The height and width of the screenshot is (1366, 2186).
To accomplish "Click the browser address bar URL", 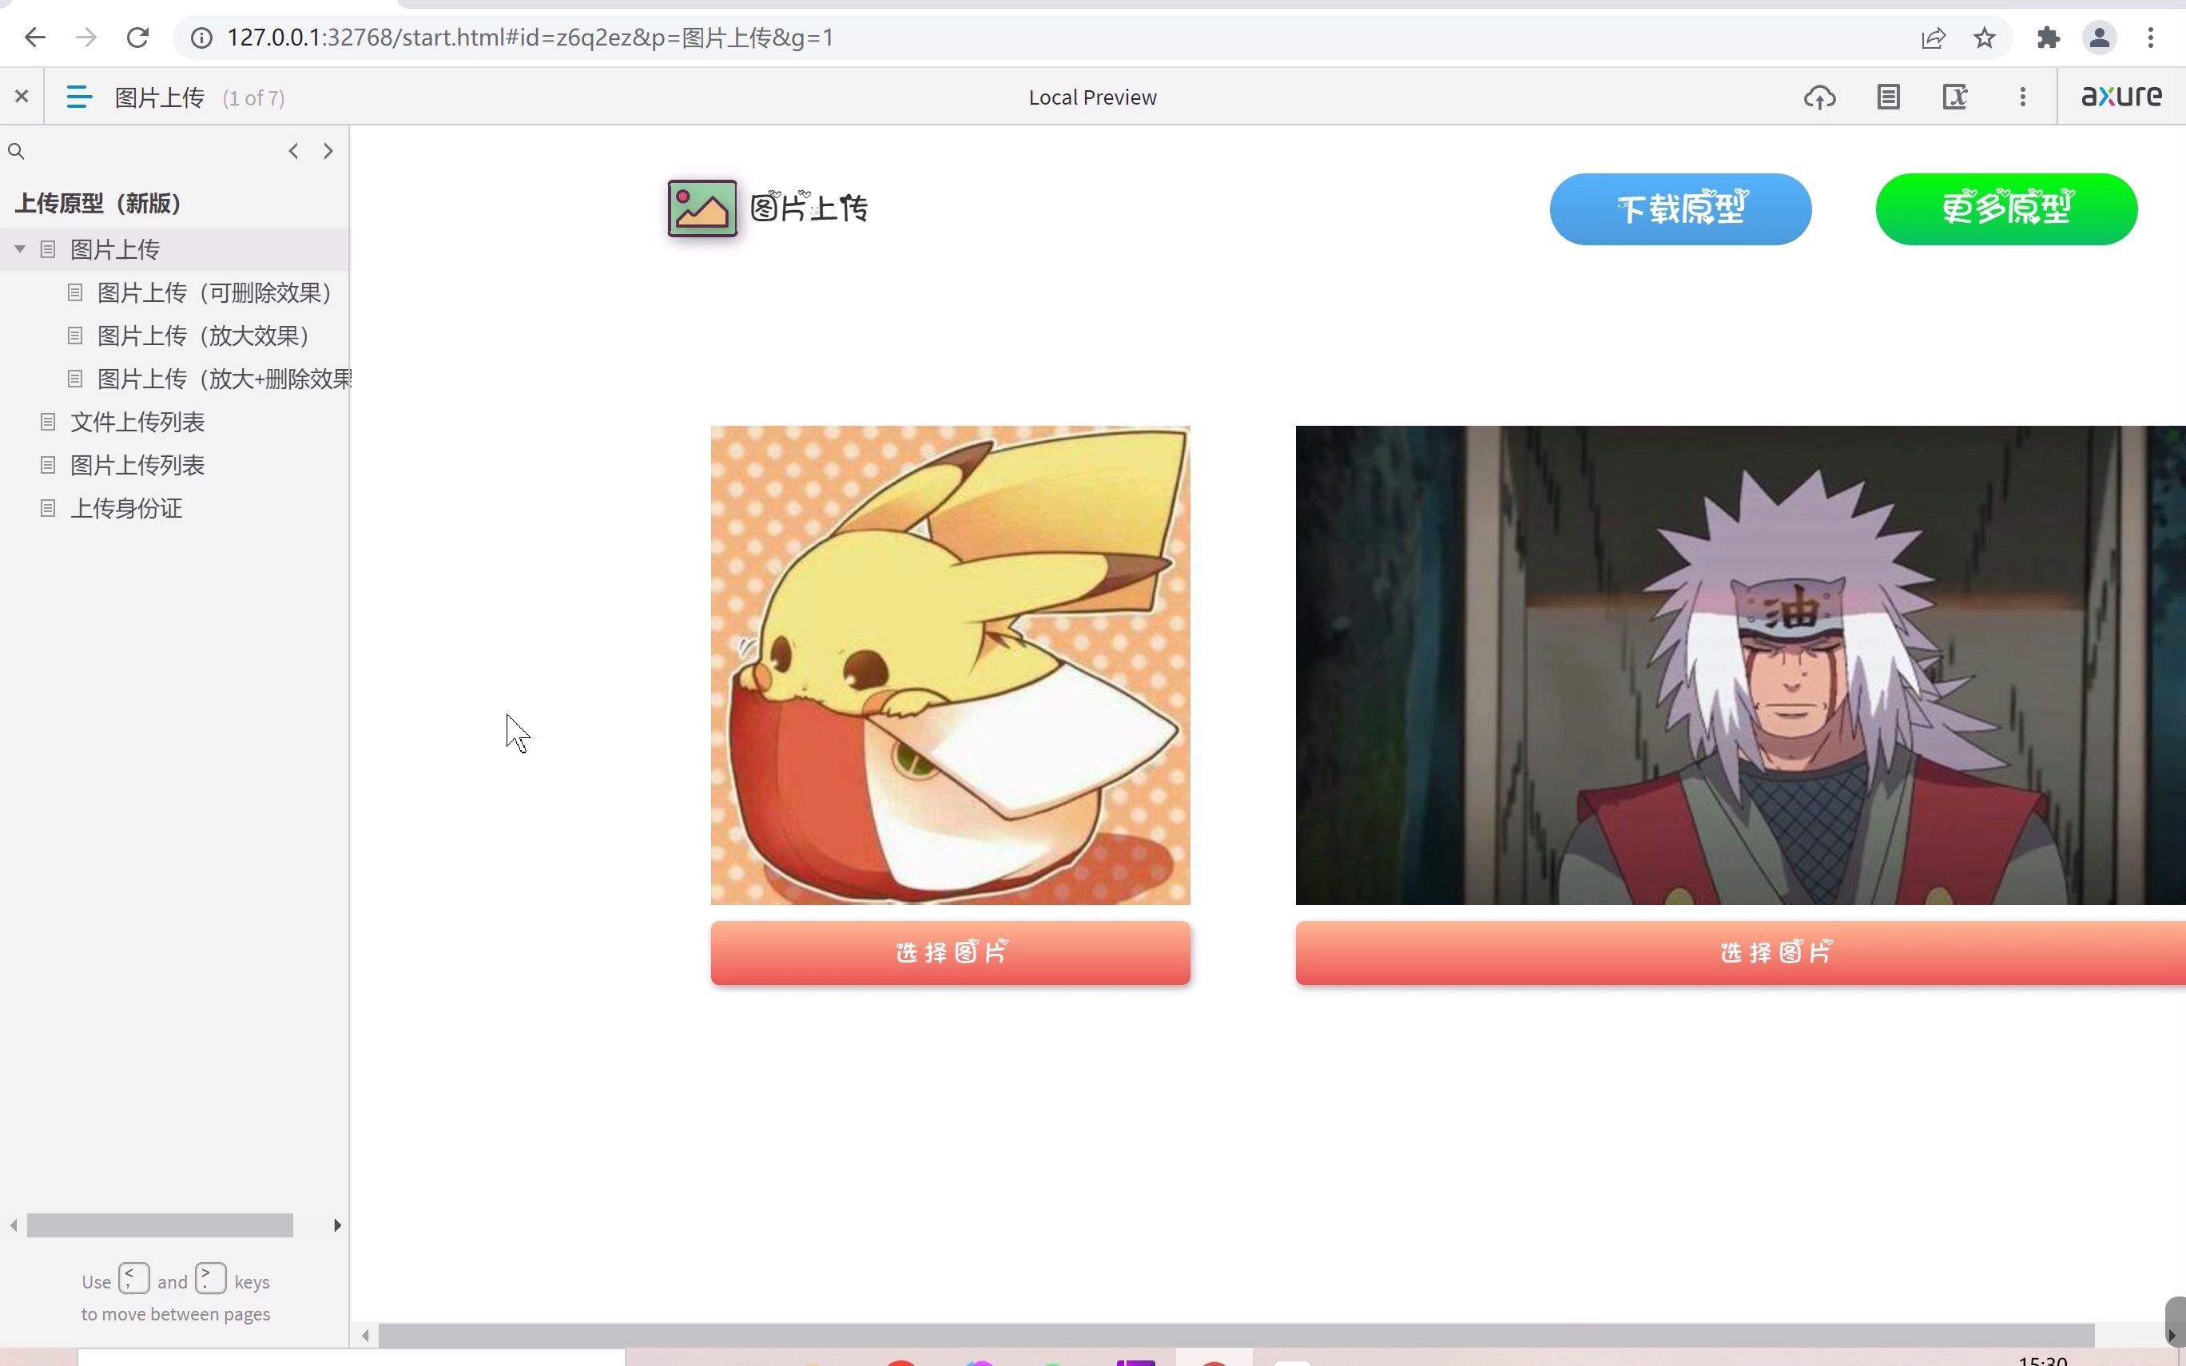I will coord(531,38).
